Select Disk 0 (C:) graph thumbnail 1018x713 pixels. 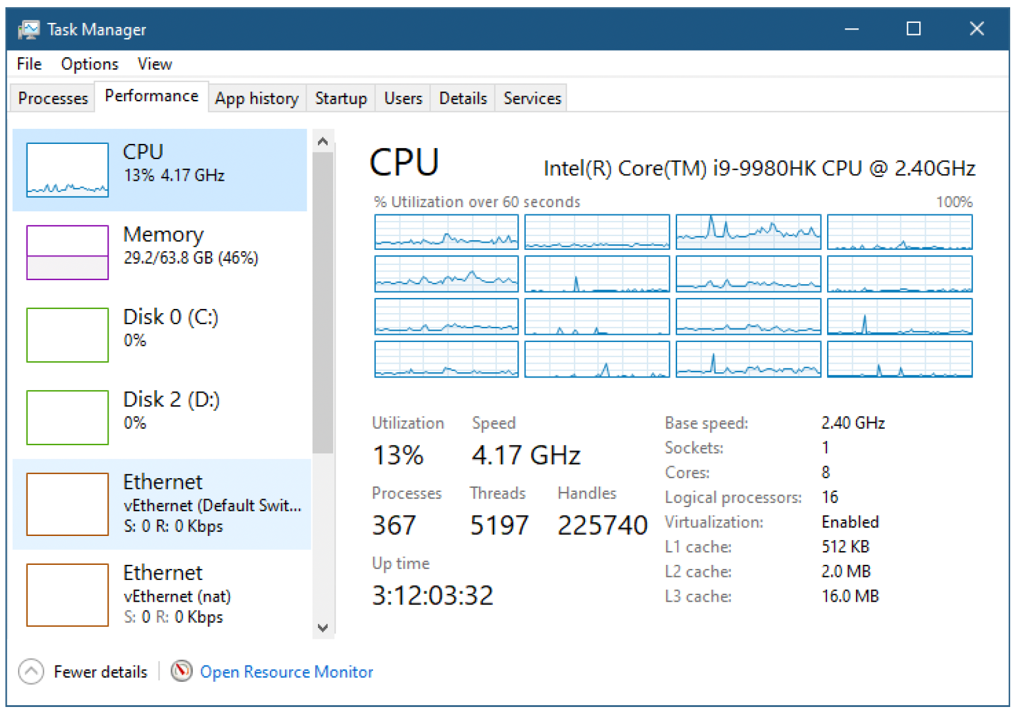click(67, 335)
